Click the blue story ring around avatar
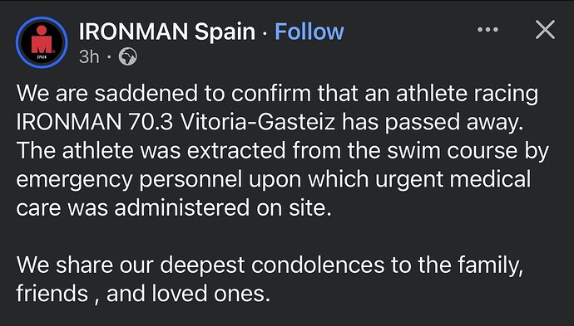Image resolution: width=574 pixels, height=326 pixels. [42, 42]
